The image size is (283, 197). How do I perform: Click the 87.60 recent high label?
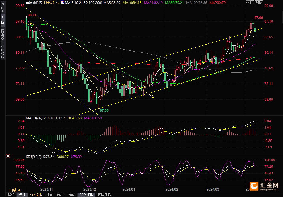pos(259,18)
